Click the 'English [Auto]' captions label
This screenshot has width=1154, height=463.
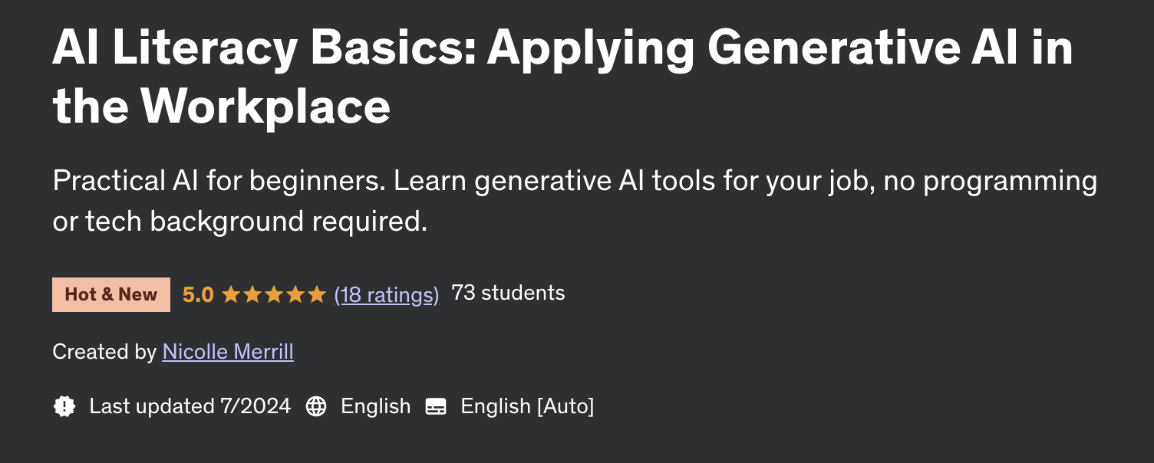pos(527,406)
